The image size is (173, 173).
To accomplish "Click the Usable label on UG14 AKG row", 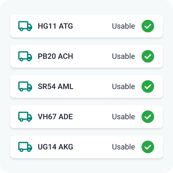I will (x=124, y=147).
